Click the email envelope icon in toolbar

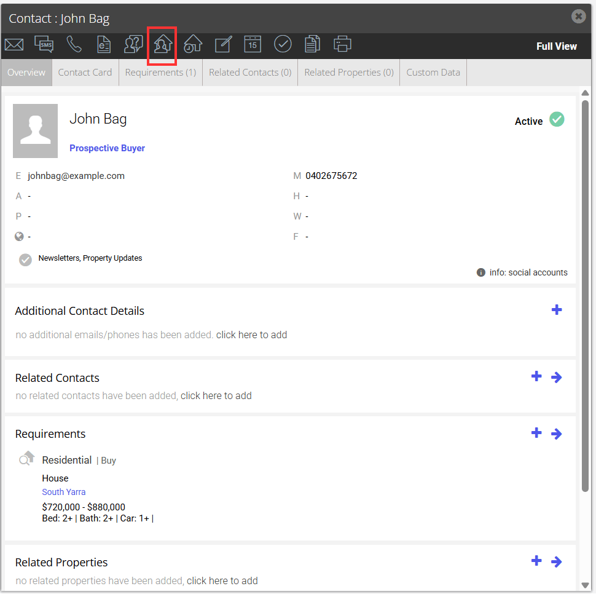click(14, 44)
